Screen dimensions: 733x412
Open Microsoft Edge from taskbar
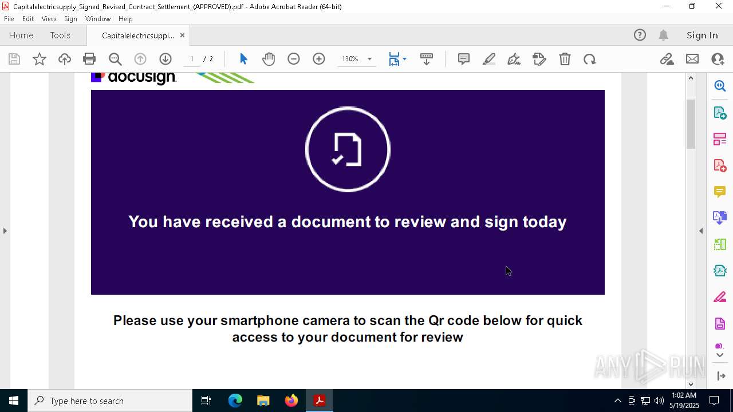click(235, 401)
